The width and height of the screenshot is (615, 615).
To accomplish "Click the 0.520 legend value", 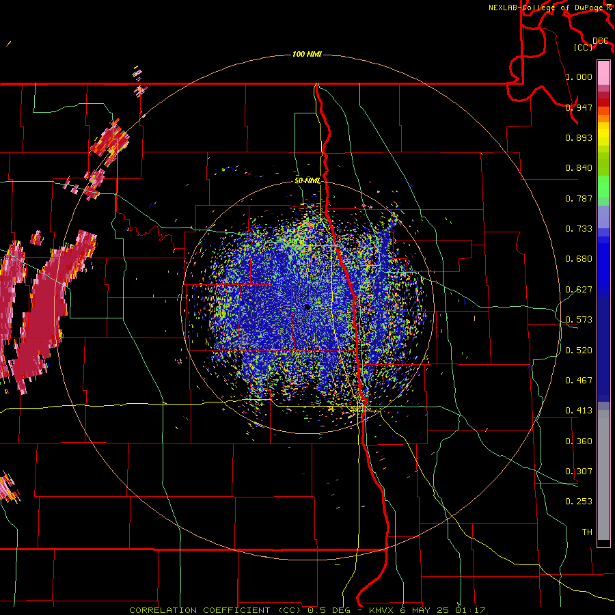I will [579, 351].
